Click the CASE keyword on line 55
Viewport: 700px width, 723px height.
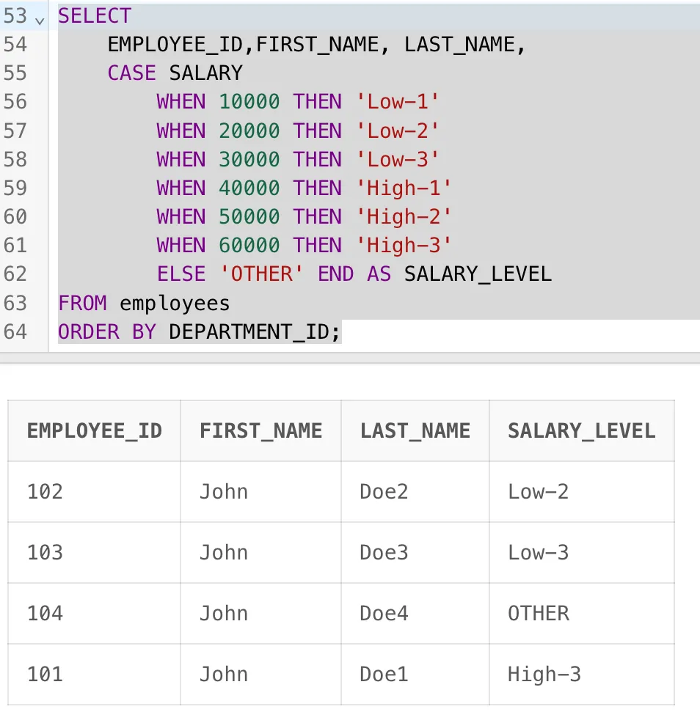(132, 73)
